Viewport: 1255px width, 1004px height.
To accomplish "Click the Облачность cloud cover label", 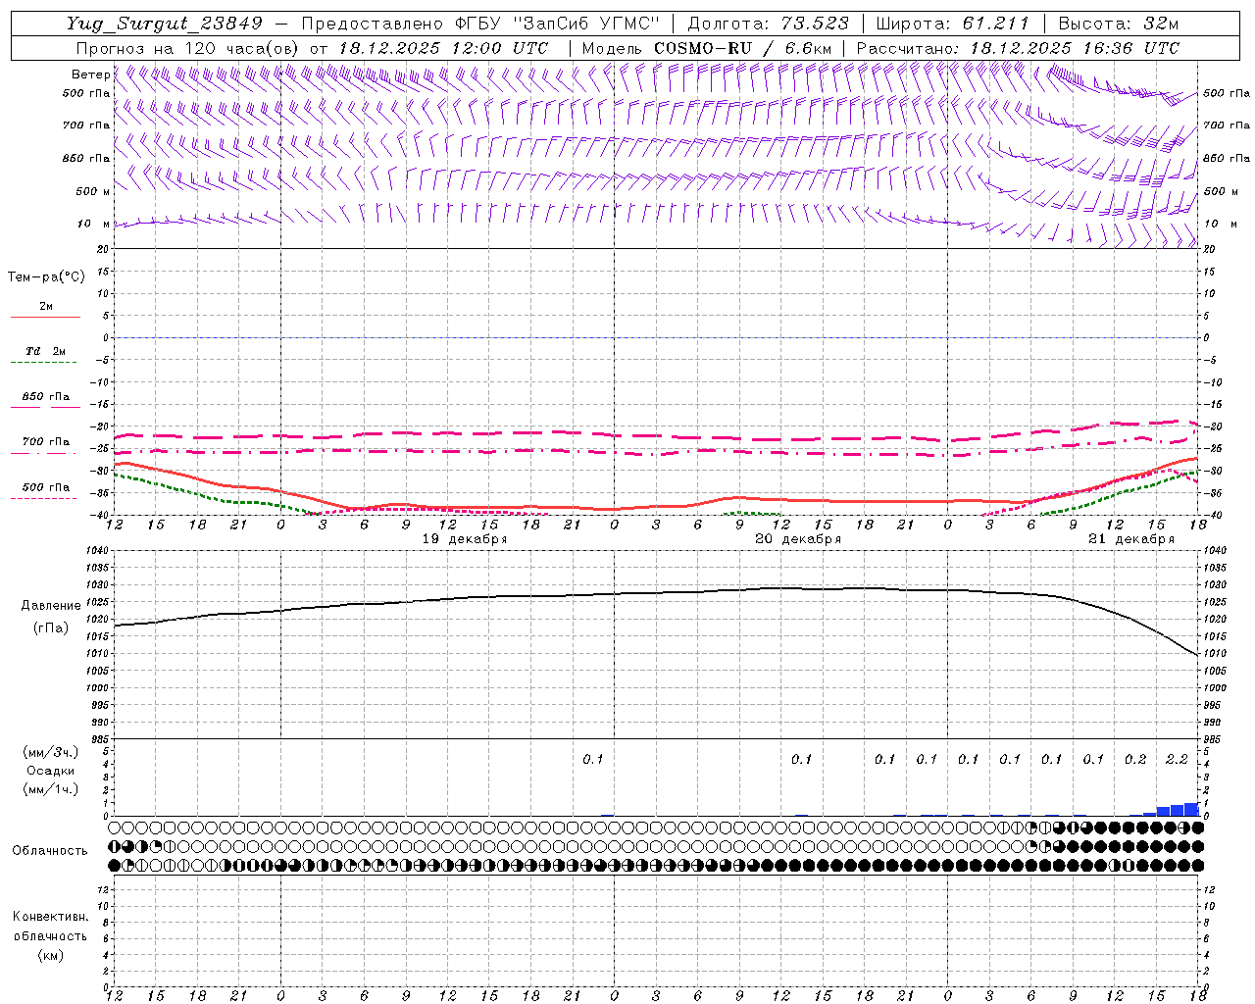I will tap(50, 851).
